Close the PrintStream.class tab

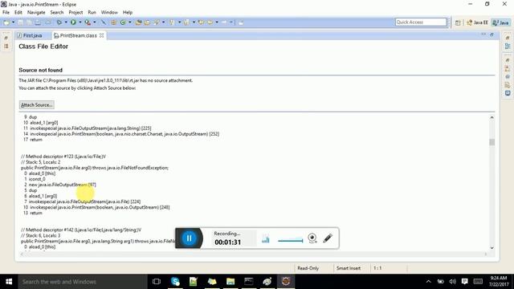tap(102, 35)
